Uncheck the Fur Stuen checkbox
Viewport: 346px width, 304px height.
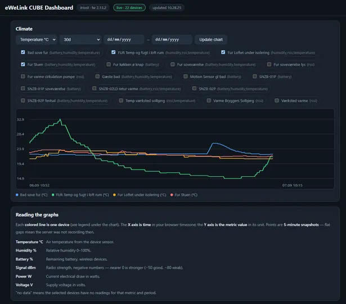(x=23, y=64)
